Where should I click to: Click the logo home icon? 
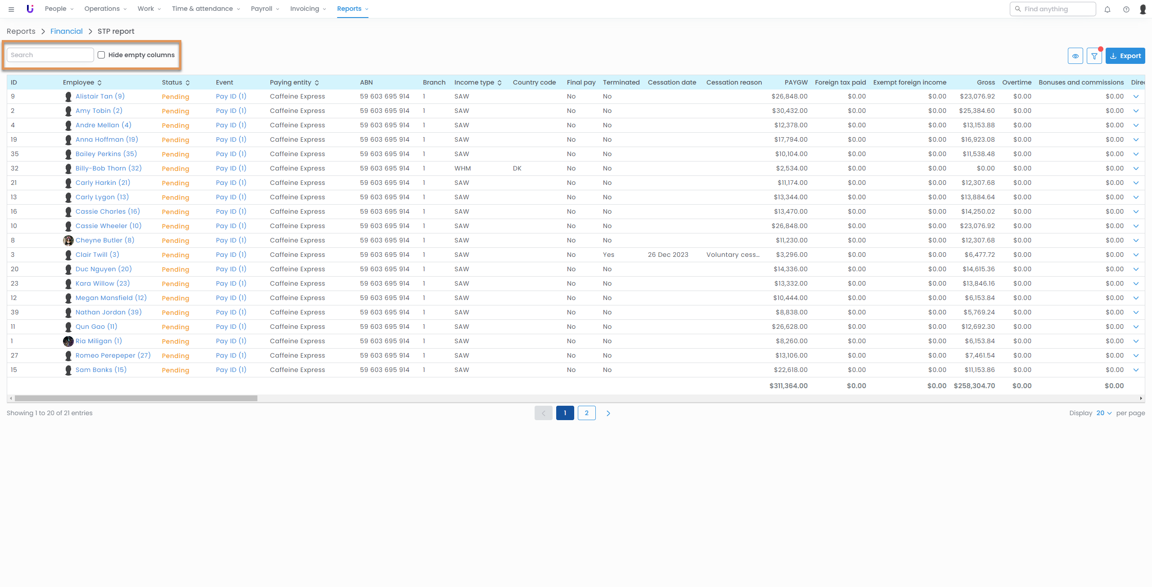click(30, 9)
